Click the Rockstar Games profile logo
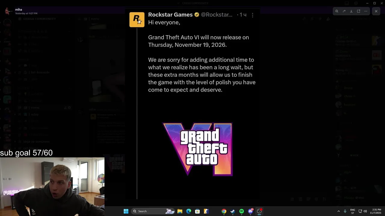This screenshot has width=385, height=216. (x=137, y=20)
